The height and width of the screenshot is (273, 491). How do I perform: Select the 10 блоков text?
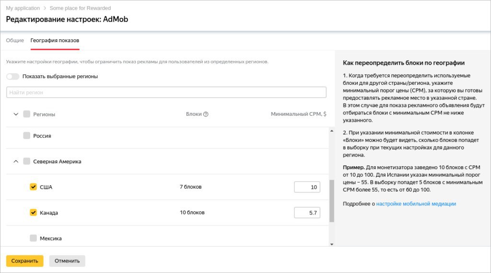pos(192,212)
